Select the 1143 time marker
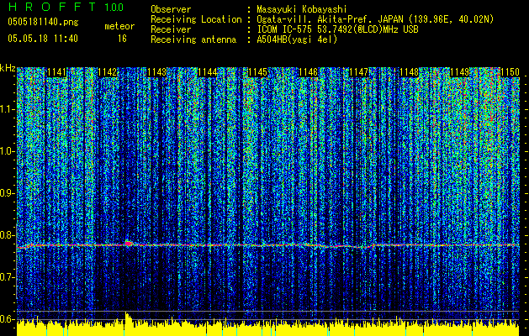This screenshot has width=529, height=336. 156,73
